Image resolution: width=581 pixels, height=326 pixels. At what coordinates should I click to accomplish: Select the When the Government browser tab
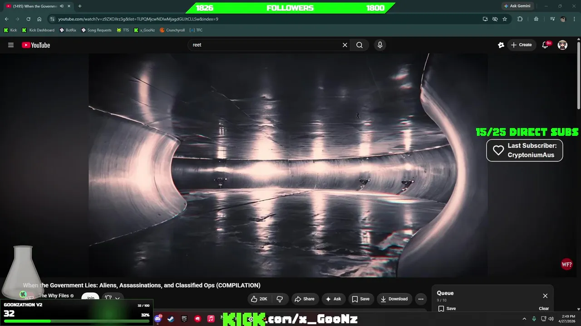(35, 6)
